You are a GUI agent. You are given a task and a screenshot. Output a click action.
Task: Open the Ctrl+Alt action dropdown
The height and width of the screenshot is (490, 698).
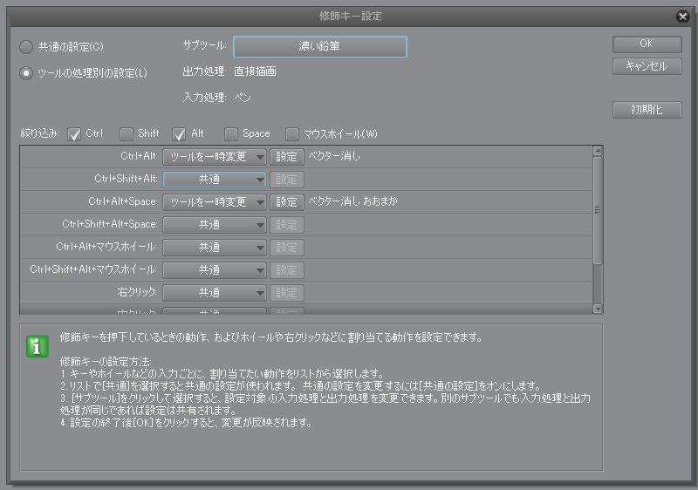215,157
